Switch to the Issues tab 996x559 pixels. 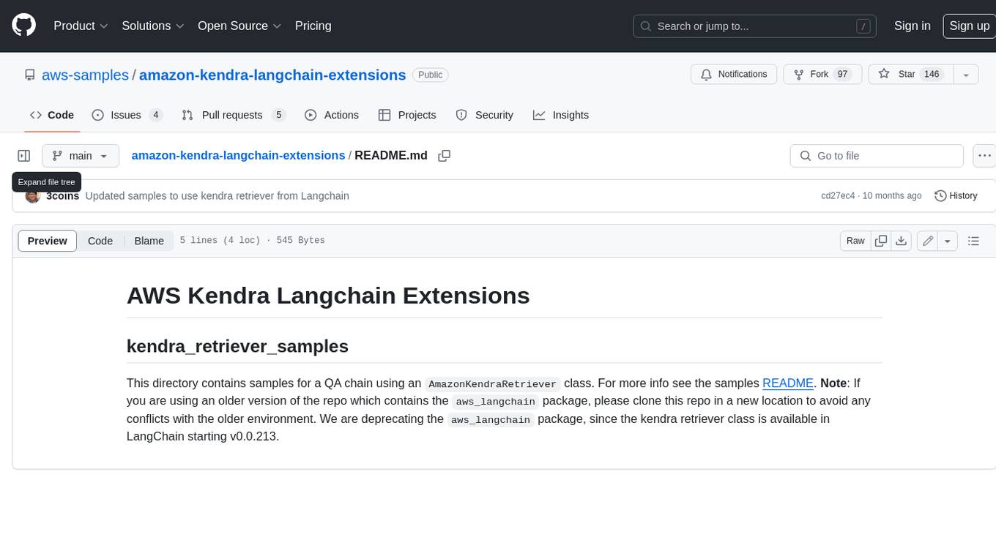click(127, 115)
